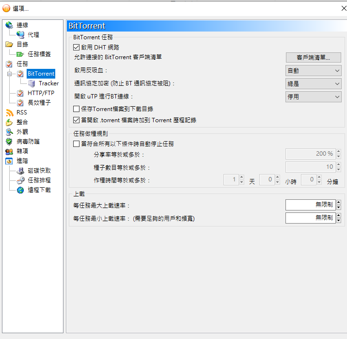Image resolution: width=347 pixels, height=339 pixels.
Task: Click the 天 days field showing 1
Action: point(231,179)
